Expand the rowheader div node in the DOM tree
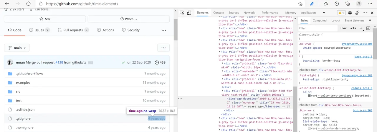Image resolution: width=377 pixels, height=132 pixels. tap(223, 71)
